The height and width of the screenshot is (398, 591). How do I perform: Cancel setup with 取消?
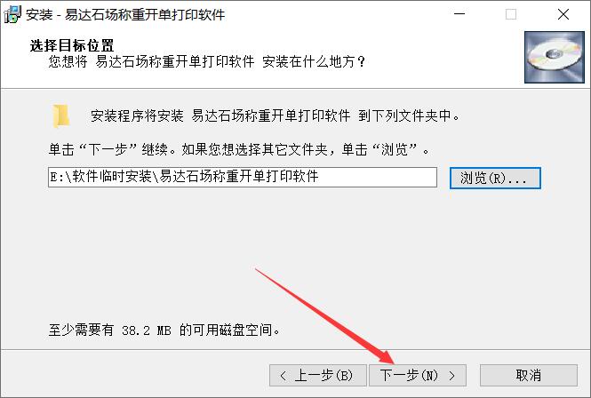529,376
